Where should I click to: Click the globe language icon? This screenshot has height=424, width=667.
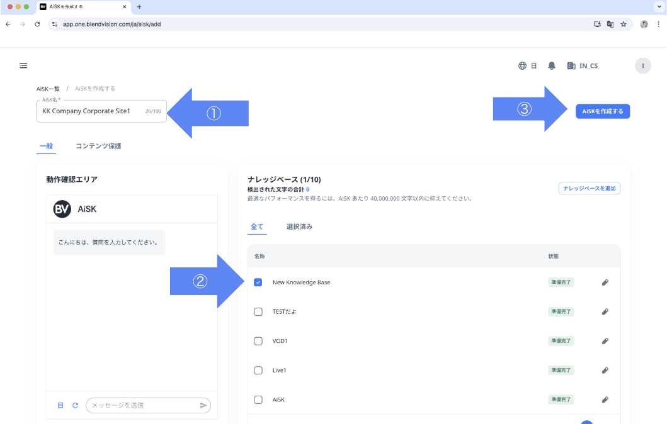tap(522, 65)
